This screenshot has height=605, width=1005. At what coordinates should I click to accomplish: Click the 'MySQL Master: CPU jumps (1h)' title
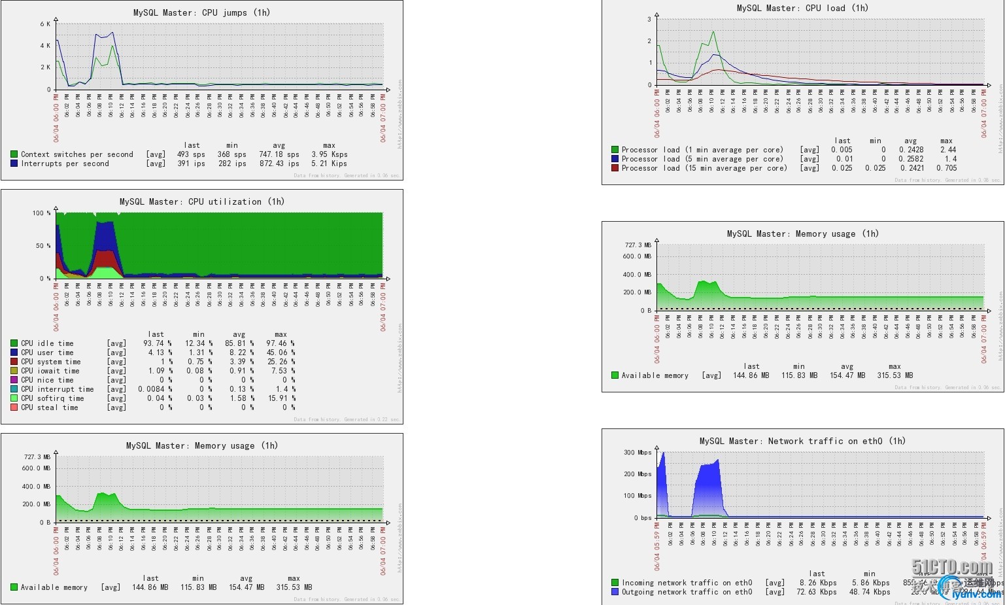[202, 12]
